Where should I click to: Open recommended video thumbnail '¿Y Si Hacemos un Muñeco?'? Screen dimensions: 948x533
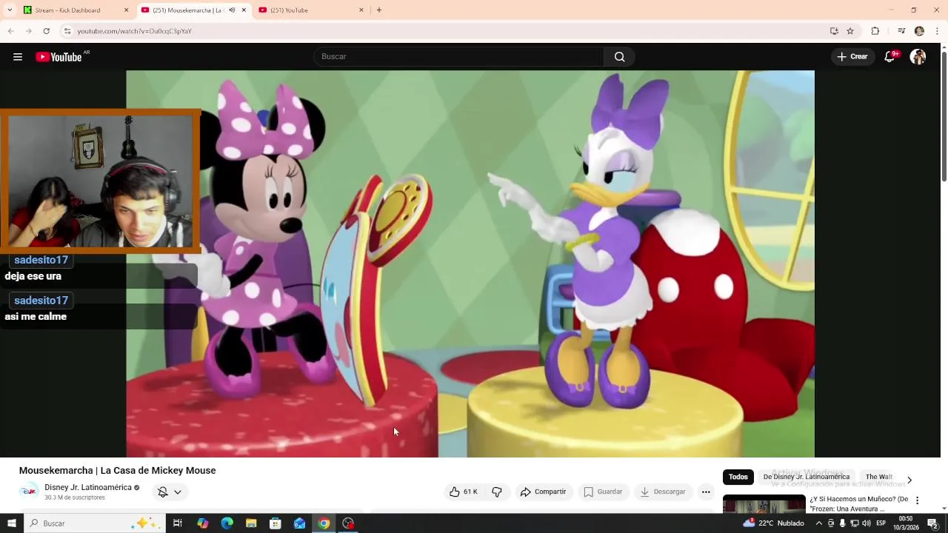[x=764, y=503]
